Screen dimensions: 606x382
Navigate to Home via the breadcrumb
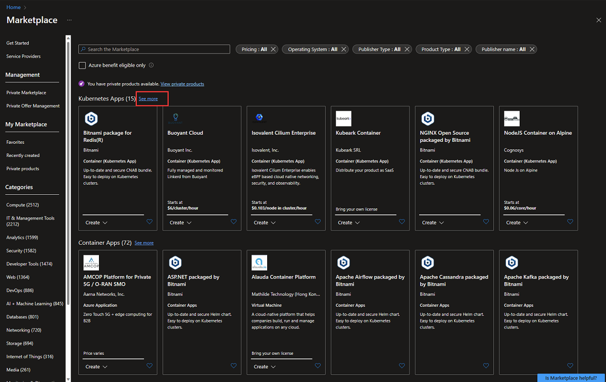pos(13,7)
